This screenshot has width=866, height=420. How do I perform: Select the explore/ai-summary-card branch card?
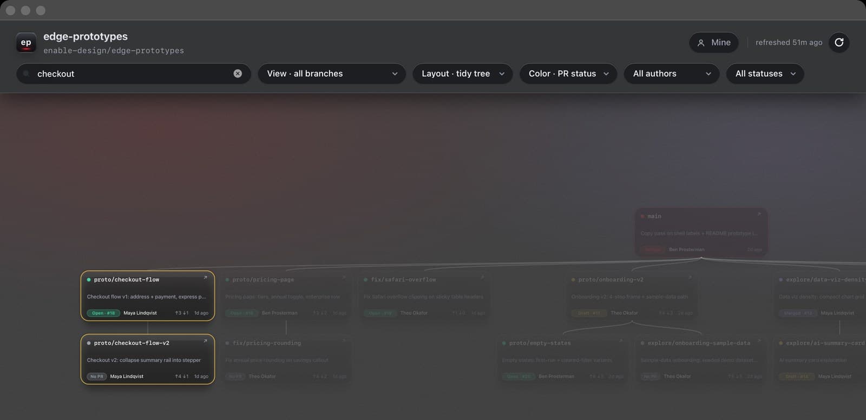pyautogui.click(x=819, y=359)
